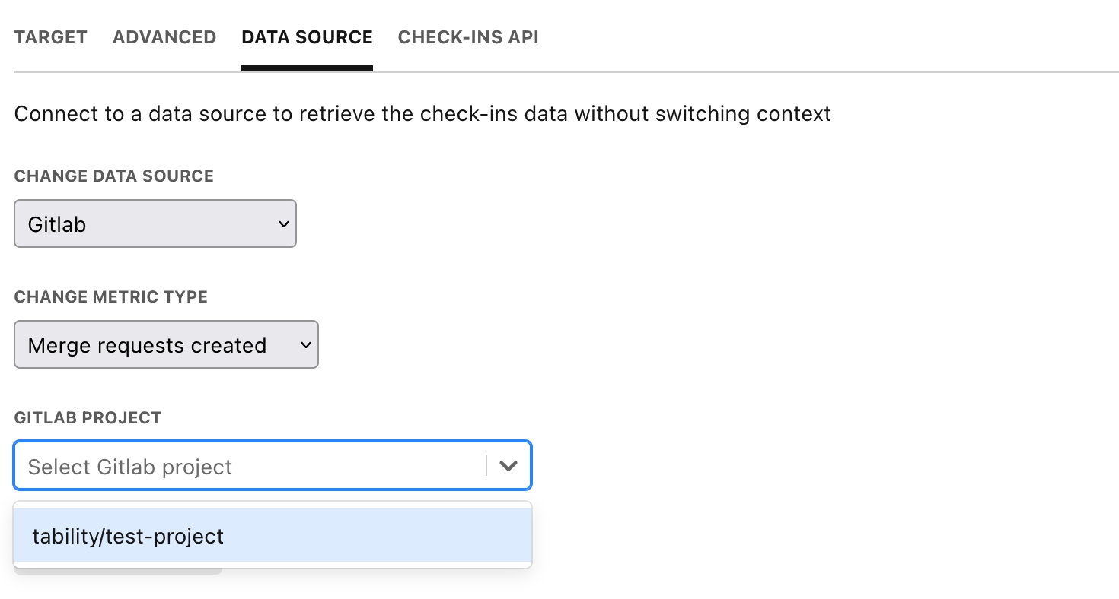Click the arrow in the metric type select
The height and width of the screenshot is (599, 1119).
pos(305,345)
